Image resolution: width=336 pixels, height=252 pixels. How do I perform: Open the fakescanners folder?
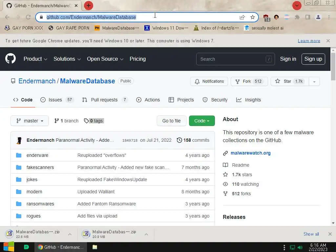click(40, 167)
